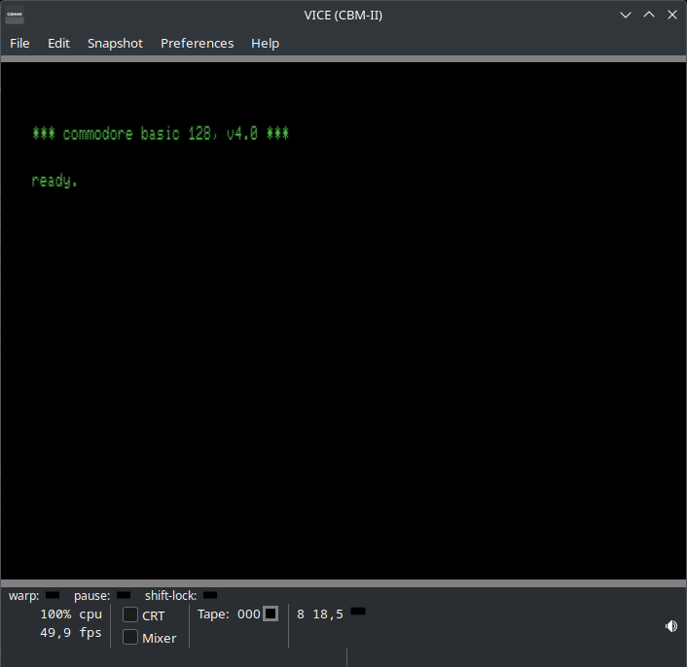Open the Help menu

pyautogui.click(x=265, y=43)
